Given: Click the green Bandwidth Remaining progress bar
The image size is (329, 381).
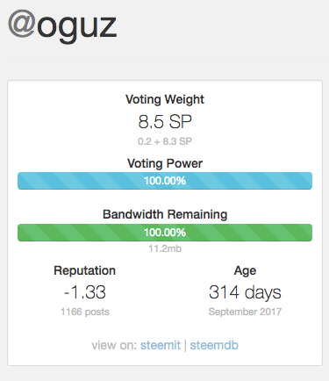Looking at the screenshot, I should coord(165,233).
